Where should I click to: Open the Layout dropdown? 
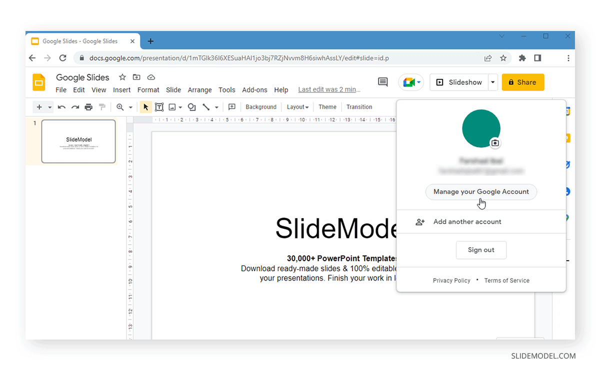coord(297,107)
